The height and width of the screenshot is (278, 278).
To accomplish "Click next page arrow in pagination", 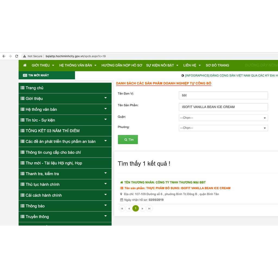I will (x=143, y=208).
